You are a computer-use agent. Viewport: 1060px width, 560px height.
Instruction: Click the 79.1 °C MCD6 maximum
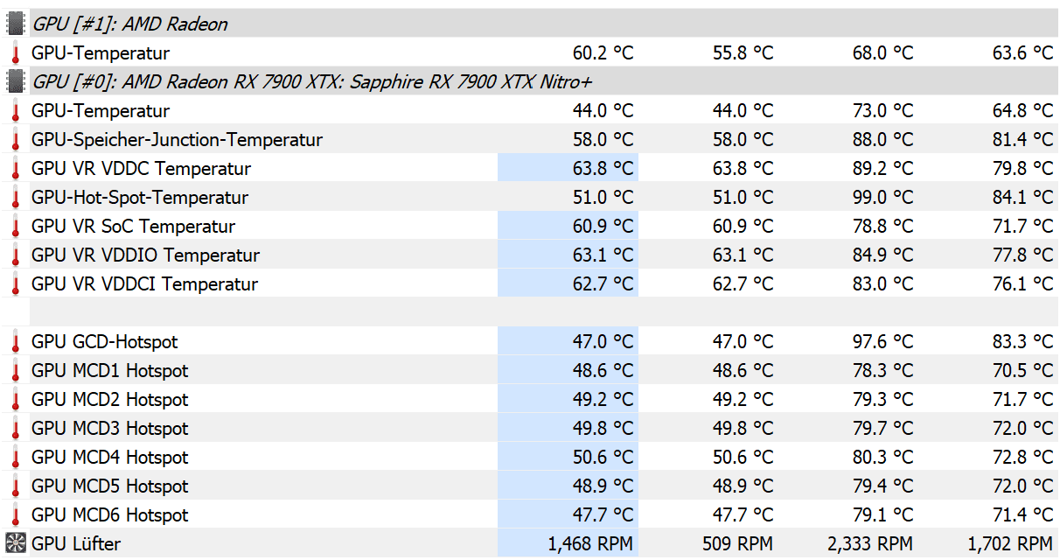click(x=882, y=515)
